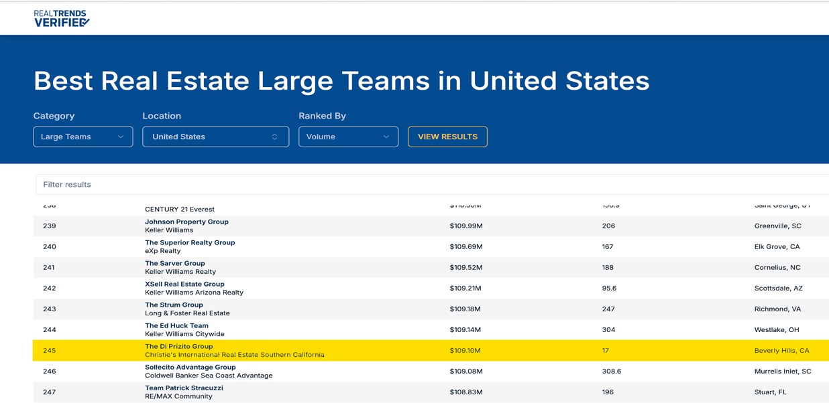The image size is (829, 403).
Task: Click the Cornelius, NC location cell
Action: click(x=777, y=268)
